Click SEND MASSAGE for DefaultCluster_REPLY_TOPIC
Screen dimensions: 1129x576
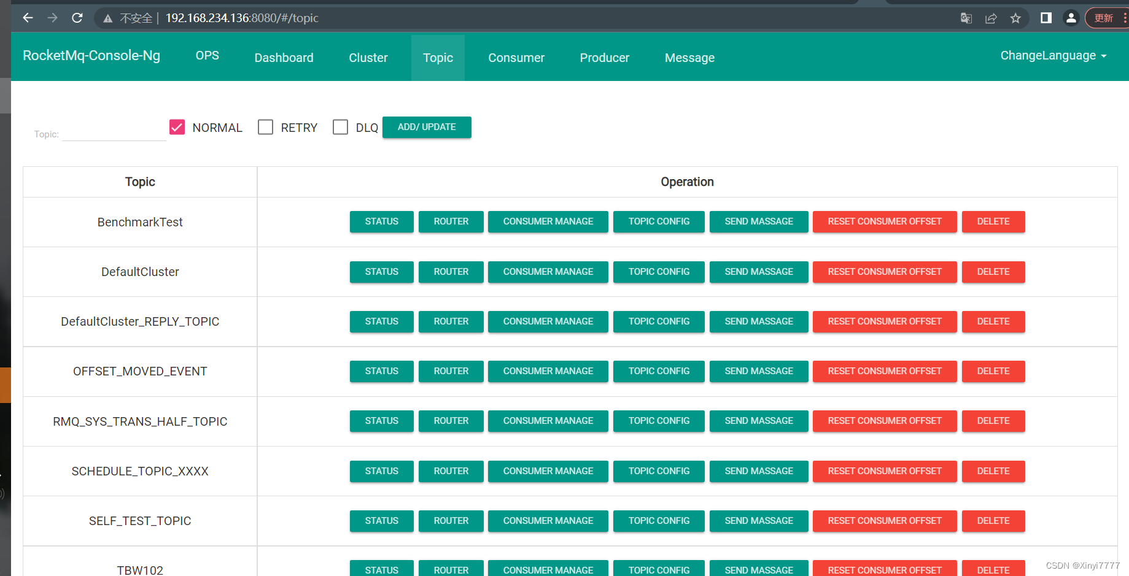pos(759,321)
